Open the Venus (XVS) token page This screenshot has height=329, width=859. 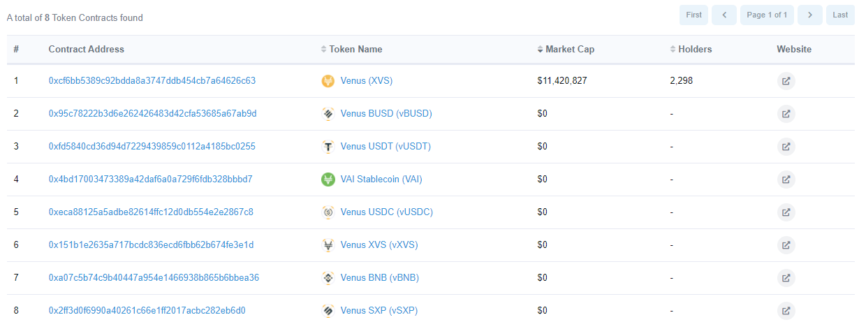point(367,81)
